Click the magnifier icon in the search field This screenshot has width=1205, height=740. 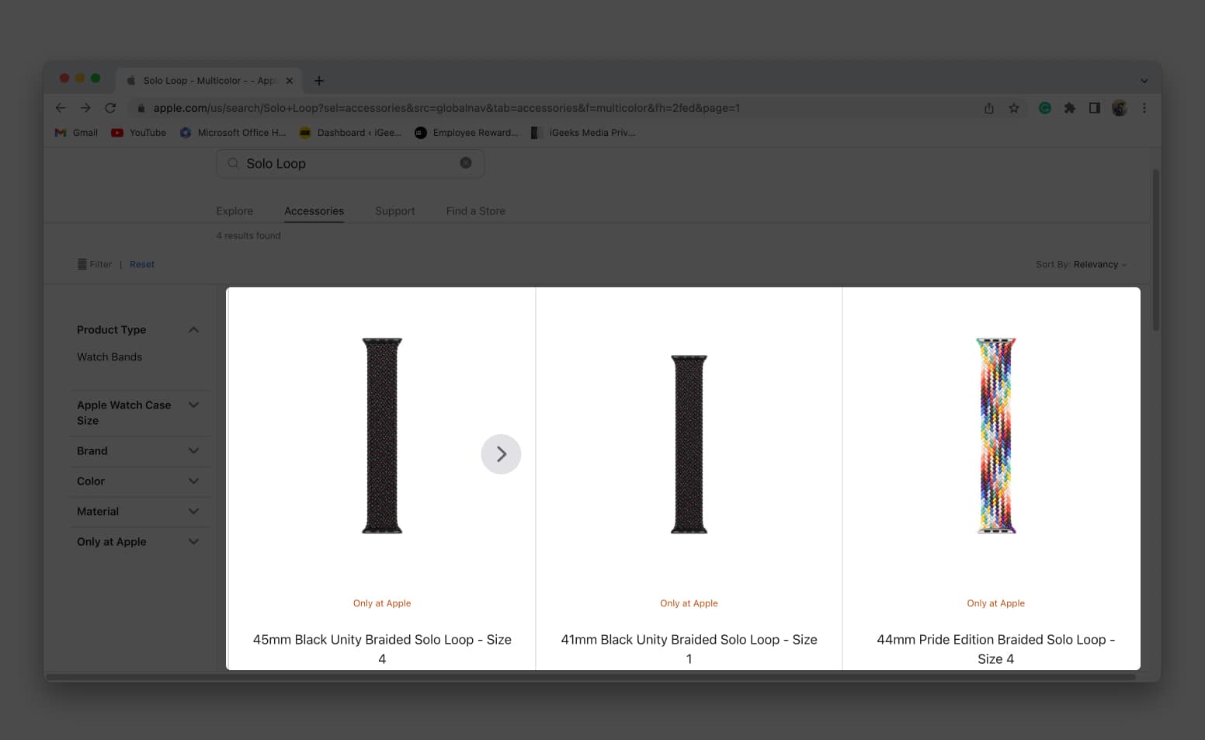(233, 163)
